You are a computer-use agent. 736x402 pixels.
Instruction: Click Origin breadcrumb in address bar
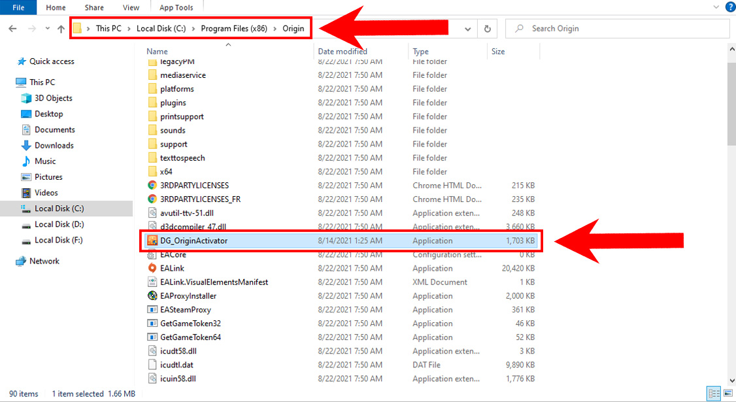[293, 29]
